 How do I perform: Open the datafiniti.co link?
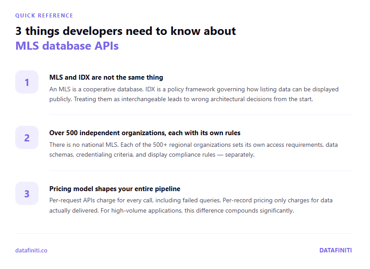(31, 250)
